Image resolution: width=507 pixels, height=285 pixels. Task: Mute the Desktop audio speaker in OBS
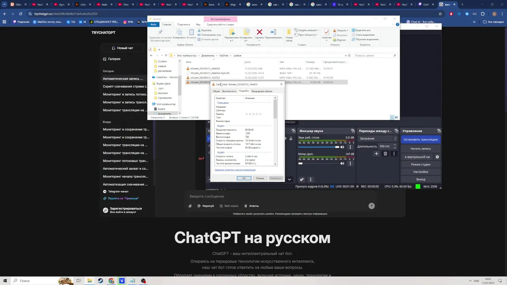(342, 147)
